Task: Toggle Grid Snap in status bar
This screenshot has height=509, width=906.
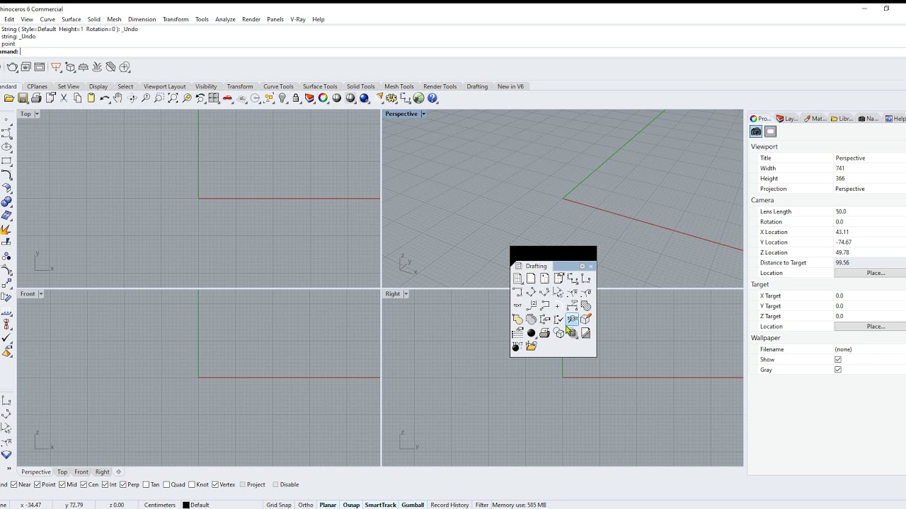Action: click(279, 505)
